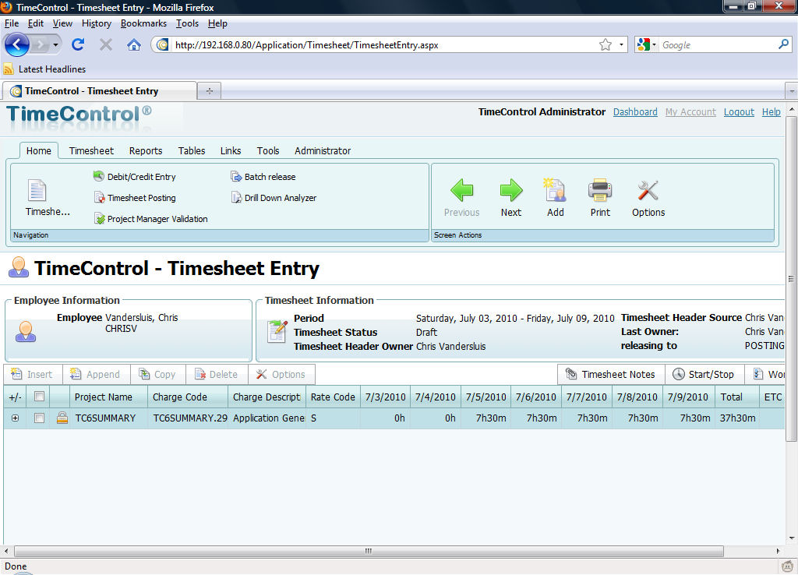Viewport: 798px width, 575px height.
Task: Open the list all tabs dropdown
Action: click(792, 92)
